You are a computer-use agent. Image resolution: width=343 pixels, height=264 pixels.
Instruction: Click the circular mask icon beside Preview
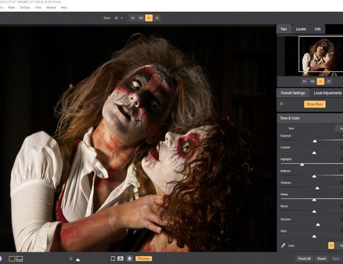coord(130,259)
